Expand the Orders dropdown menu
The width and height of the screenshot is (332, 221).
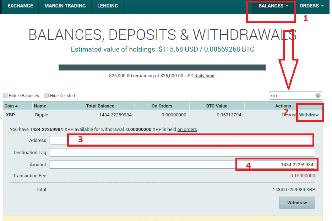(312, 6)
